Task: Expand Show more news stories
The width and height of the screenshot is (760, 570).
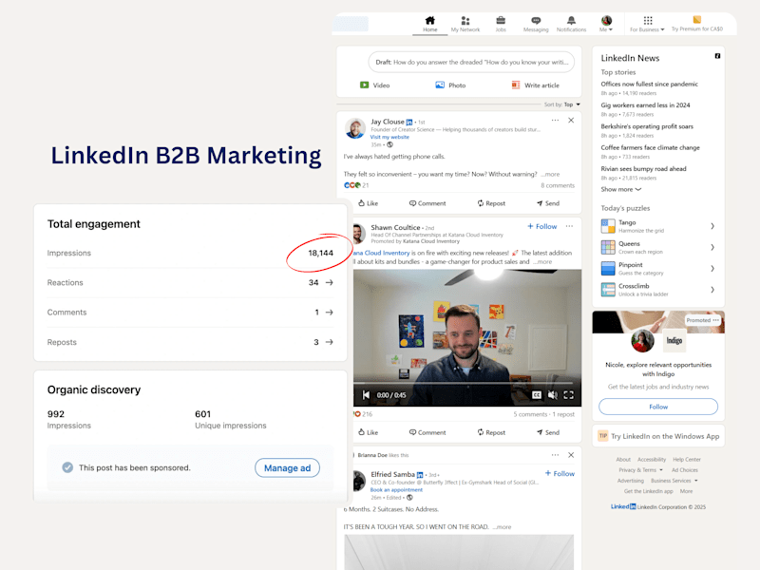Action: pos(621,189)
